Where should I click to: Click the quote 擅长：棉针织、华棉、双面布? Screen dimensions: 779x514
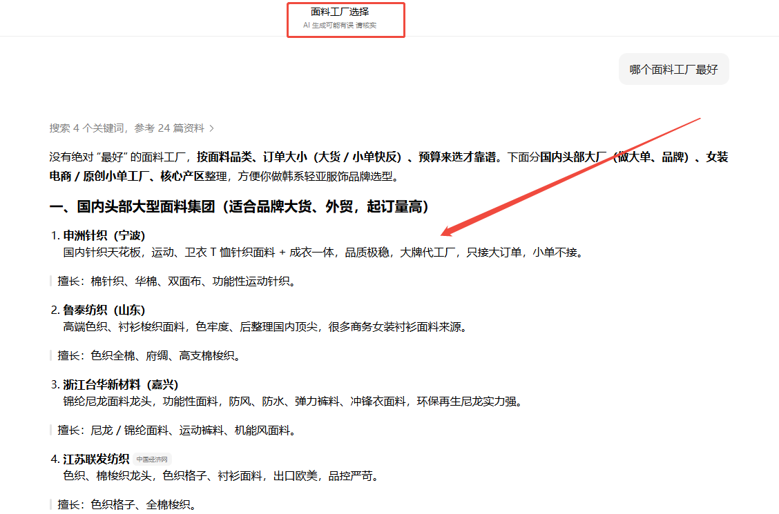(x=177, y=281)
